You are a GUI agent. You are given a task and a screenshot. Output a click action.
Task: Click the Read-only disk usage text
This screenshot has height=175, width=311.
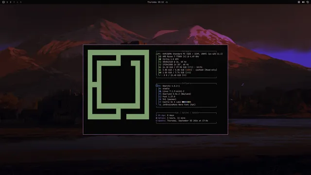[x=190, y=70]
